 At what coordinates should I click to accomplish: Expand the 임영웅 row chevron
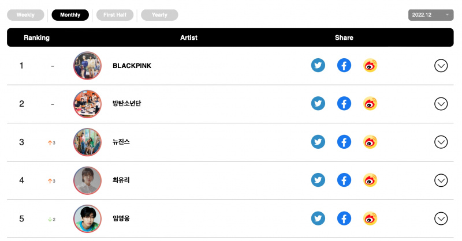441,219
